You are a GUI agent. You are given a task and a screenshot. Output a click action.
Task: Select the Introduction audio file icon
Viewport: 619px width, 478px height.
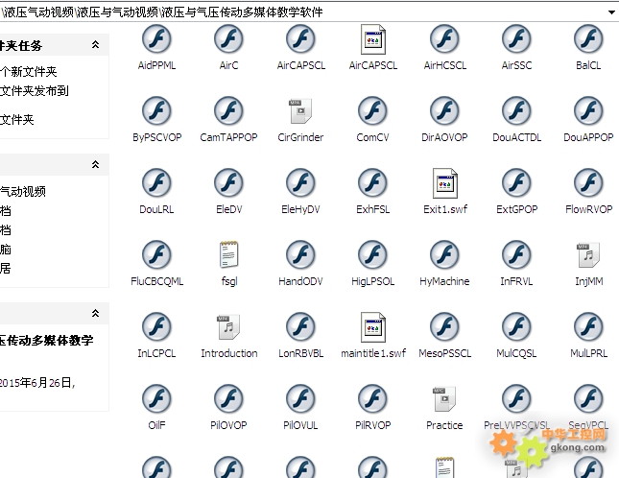pos(228,326)
